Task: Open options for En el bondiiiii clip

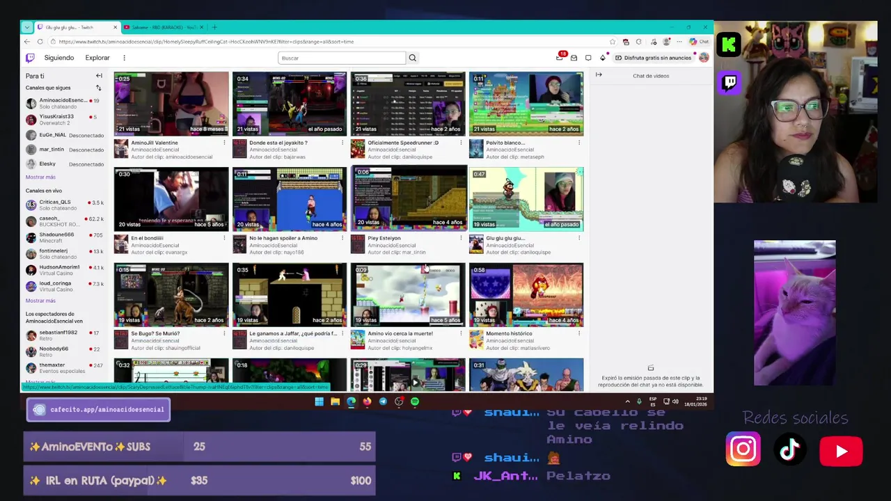Action: 224,238
